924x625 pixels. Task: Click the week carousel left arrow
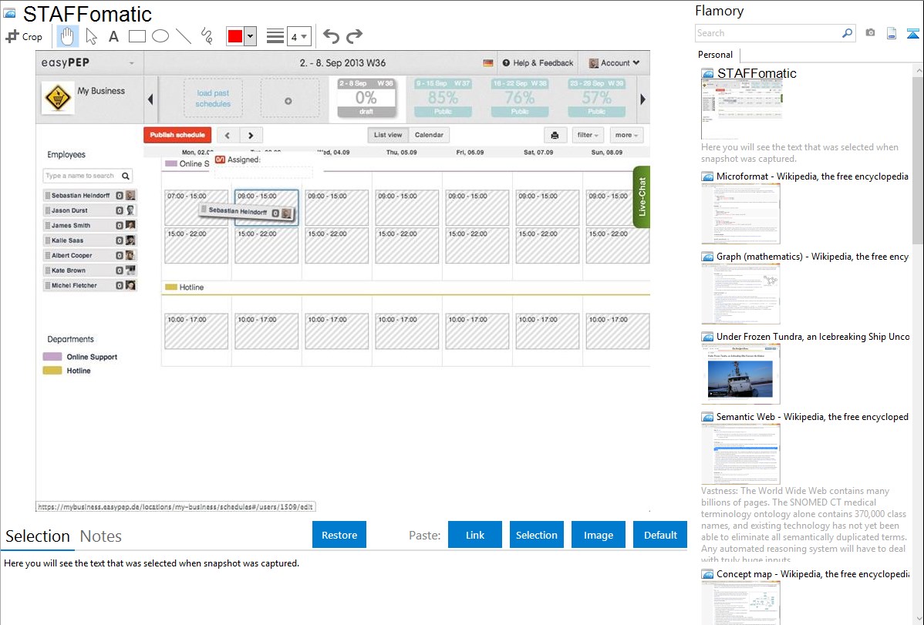point(150,99)
